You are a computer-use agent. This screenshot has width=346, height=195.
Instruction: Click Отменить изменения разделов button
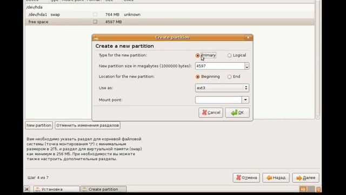[88, 125]
